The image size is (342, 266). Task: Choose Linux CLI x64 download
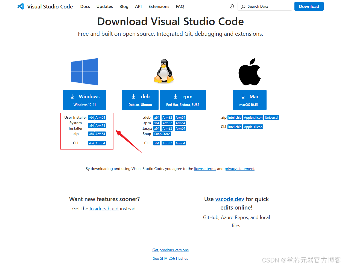tap(157, 143)
